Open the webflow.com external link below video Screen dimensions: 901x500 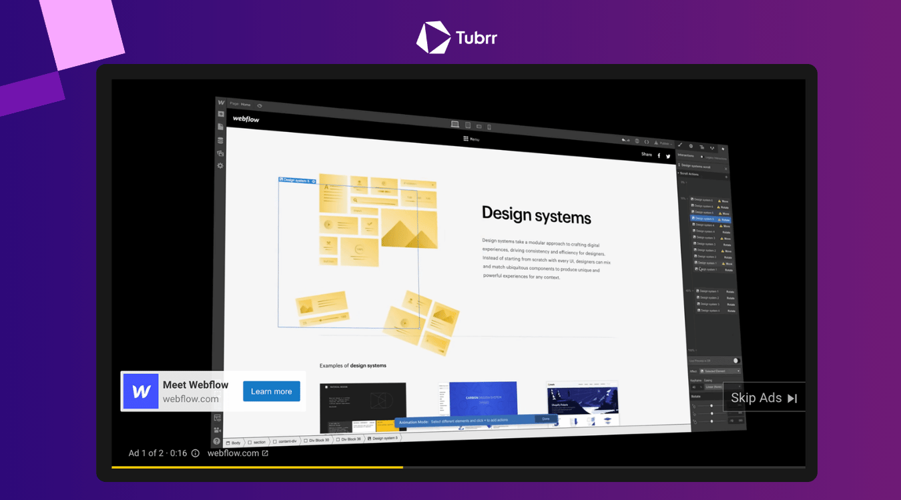(238, 453)
